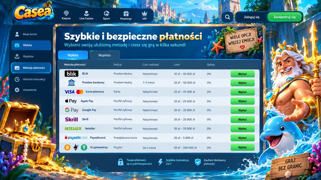Click Wpłać for Karta płatnicza
This screenshot has height=180, width=321.
pos(243,92)
